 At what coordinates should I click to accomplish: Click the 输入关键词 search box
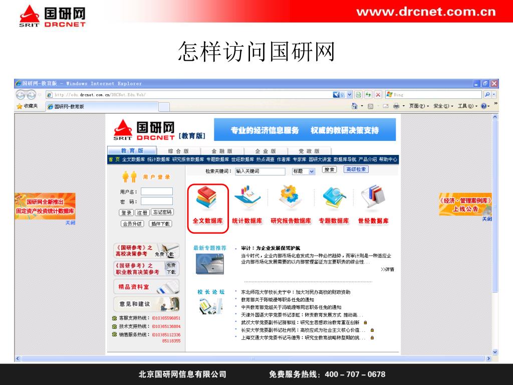260,171
